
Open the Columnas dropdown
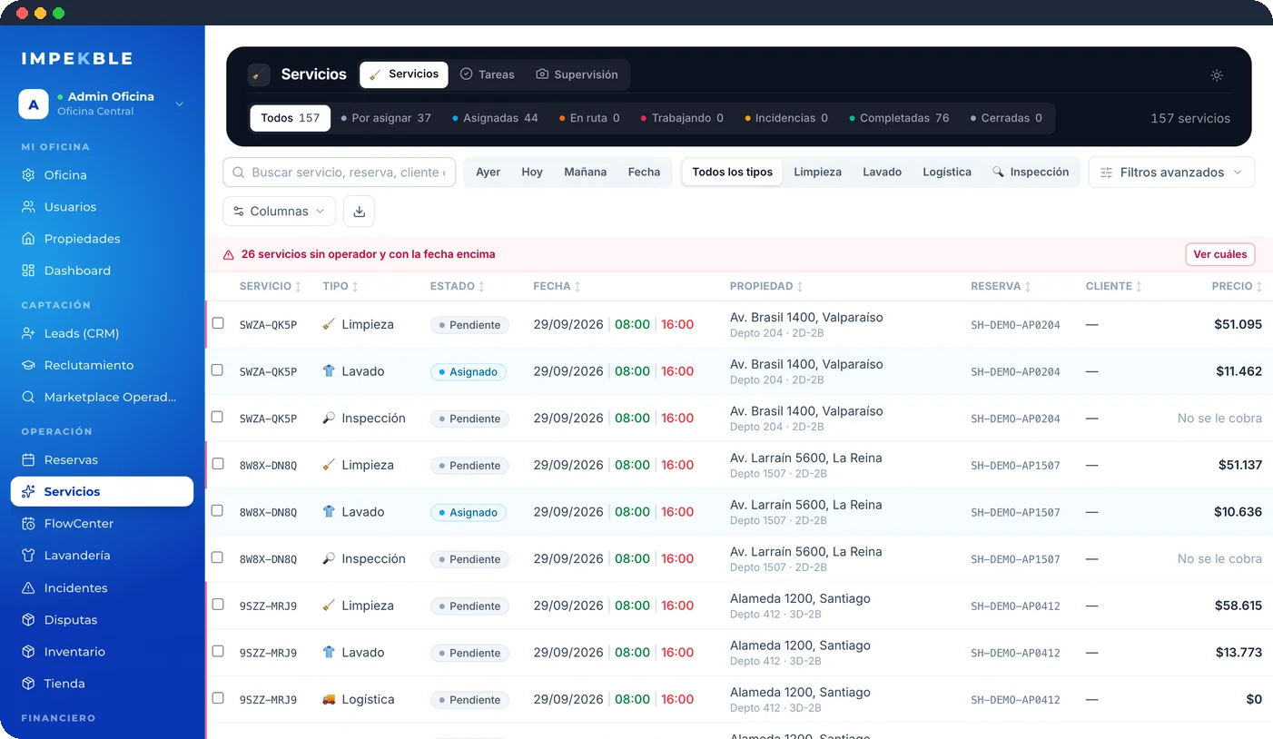279,212
